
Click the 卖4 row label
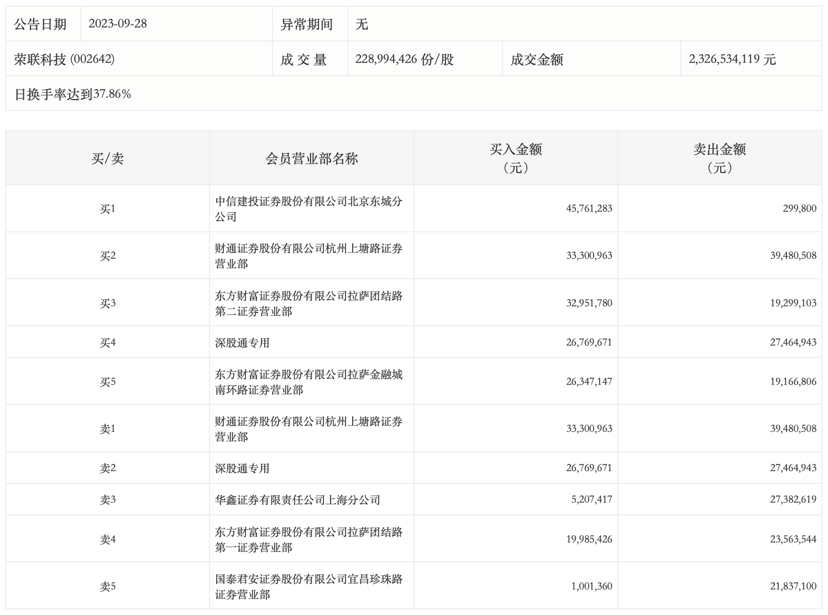tap(107, 540)
